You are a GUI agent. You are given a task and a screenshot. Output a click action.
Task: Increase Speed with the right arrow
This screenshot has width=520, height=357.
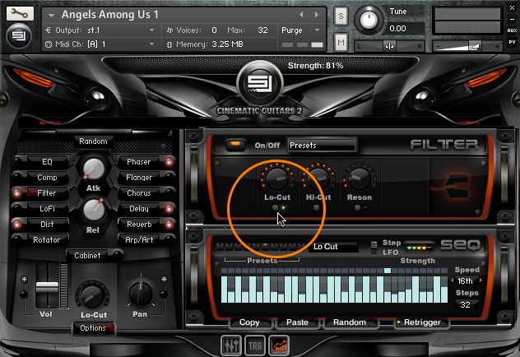pos(481,280)
